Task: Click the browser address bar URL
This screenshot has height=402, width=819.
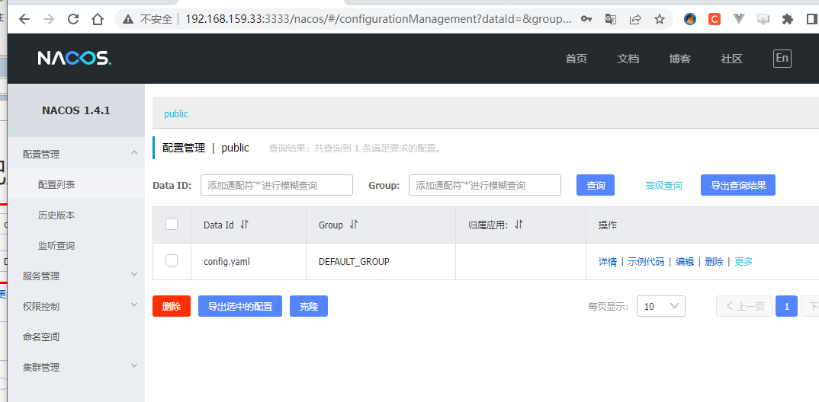Action: click(378, 19)
